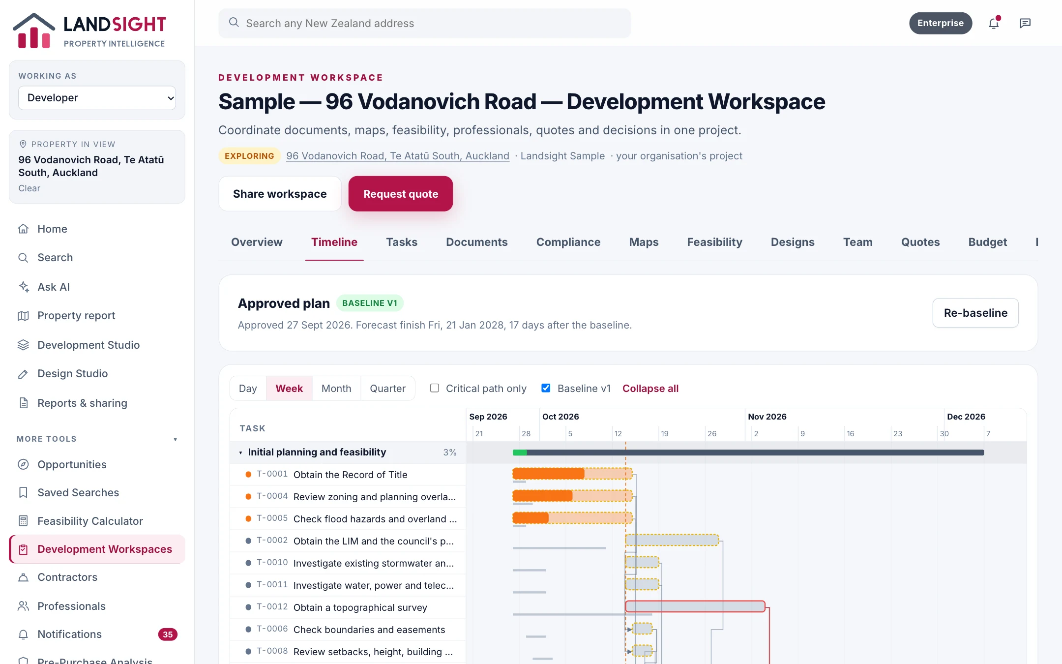Open Development Studio layers item
Image resolution: width=1062 pixels, height=664 pixels.
97,345
